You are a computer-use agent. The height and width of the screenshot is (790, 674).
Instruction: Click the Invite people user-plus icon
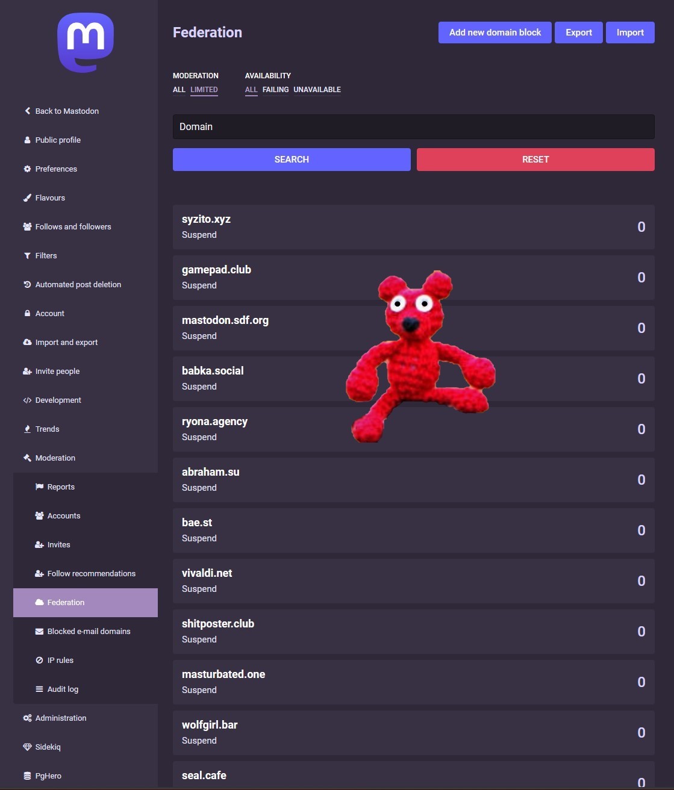click(x=27, y=371)
